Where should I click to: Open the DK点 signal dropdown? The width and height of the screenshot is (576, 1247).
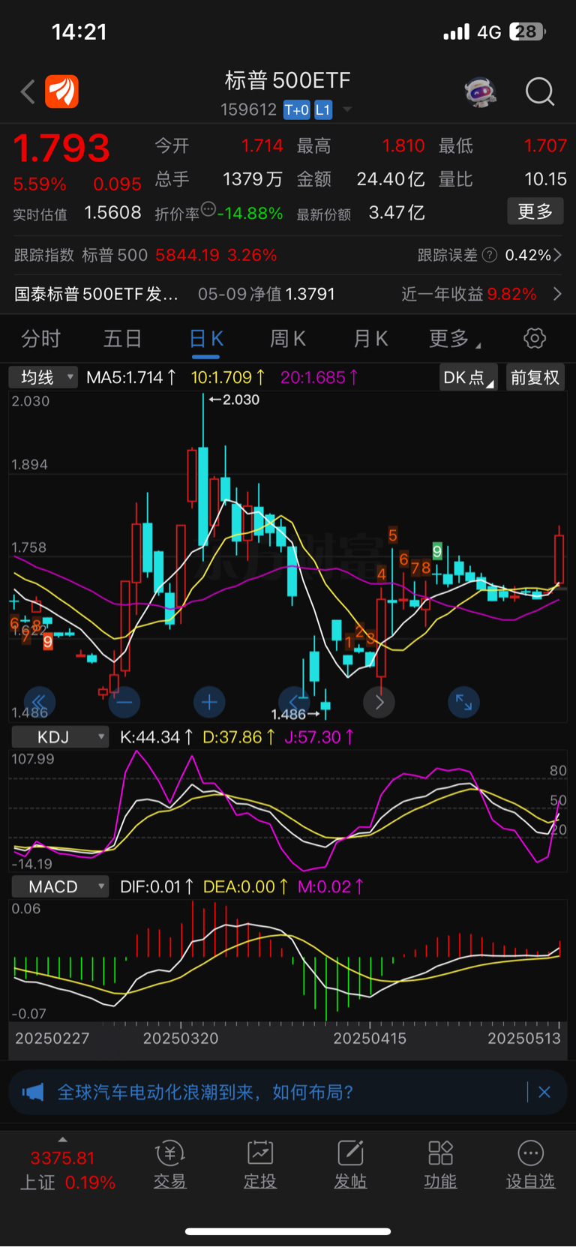click(x=469, y=377)
